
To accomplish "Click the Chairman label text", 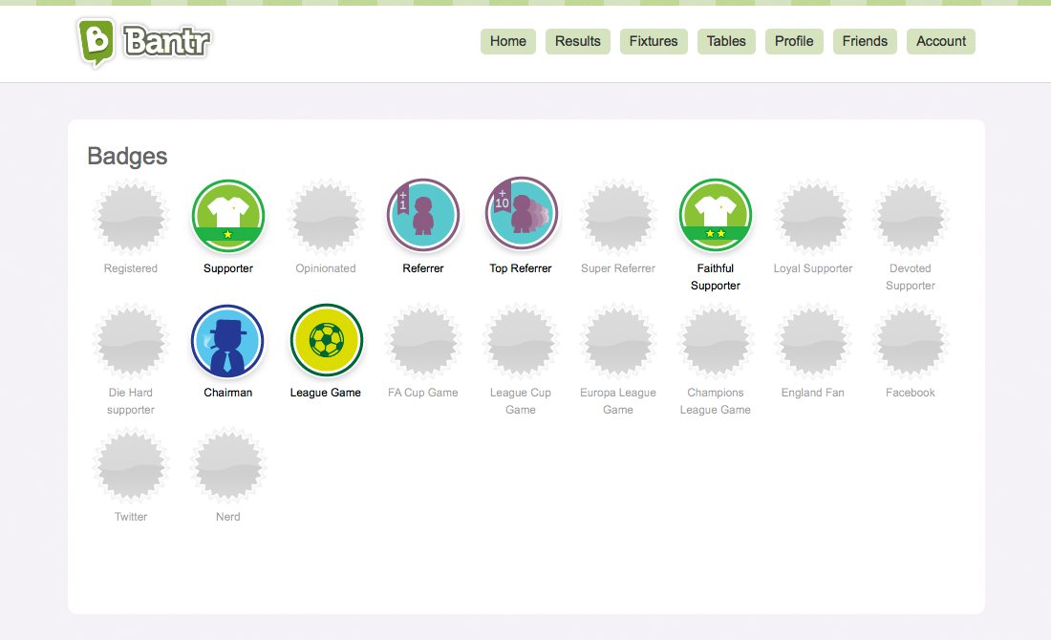I will [x=228, y=393].
